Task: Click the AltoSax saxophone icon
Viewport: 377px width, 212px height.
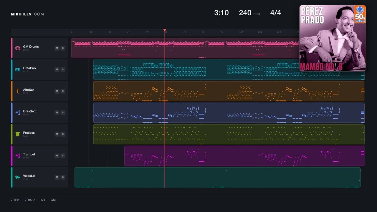Action: 18,91
